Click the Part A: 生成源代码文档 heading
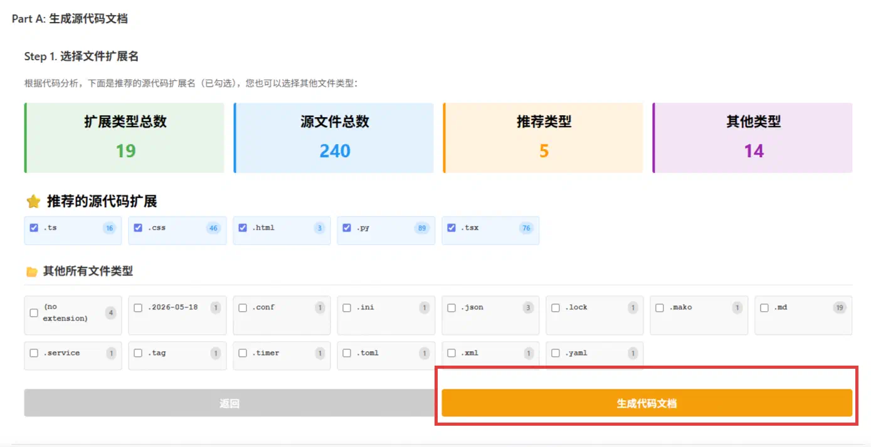 coord(70,19)
